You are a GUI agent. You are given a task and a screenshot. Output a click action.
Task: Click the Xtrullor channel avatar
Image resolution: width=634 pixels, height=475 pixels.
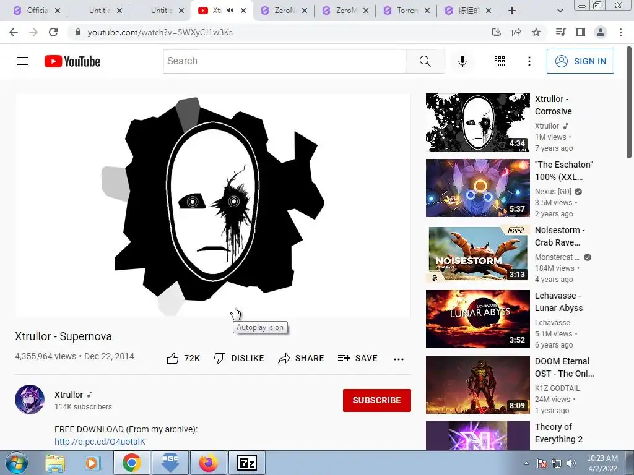[x=30, y=400]
